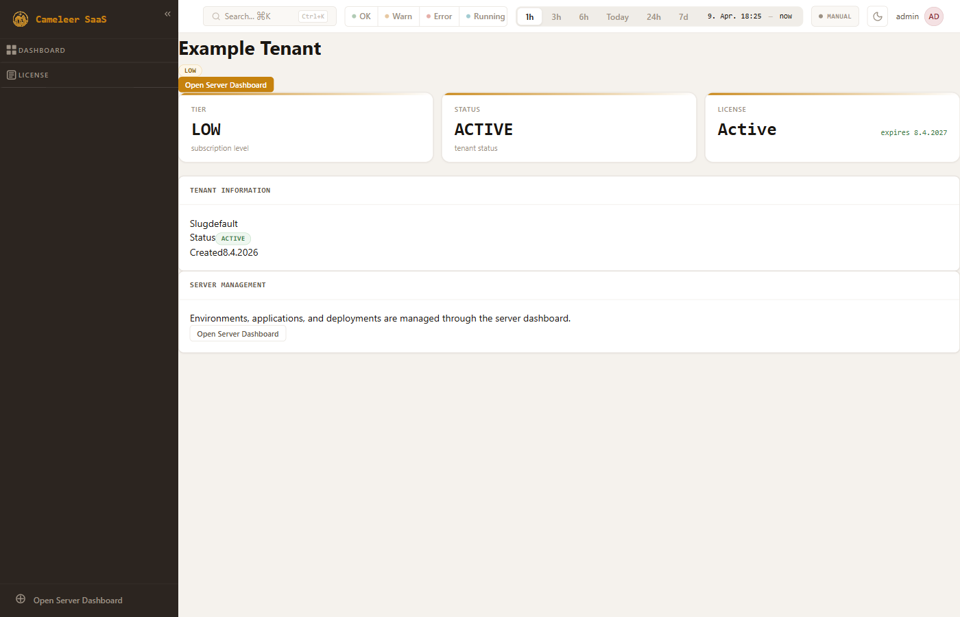
Task: Click the Cameleer SaaS logo icon
Action: 21,19
